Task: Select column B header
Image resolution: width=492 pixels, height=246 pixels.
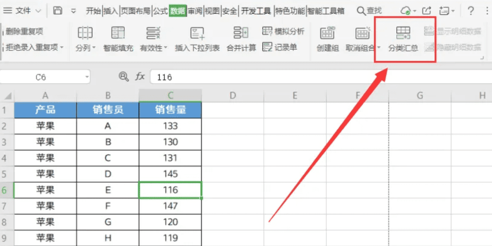Action: (108, 95)
